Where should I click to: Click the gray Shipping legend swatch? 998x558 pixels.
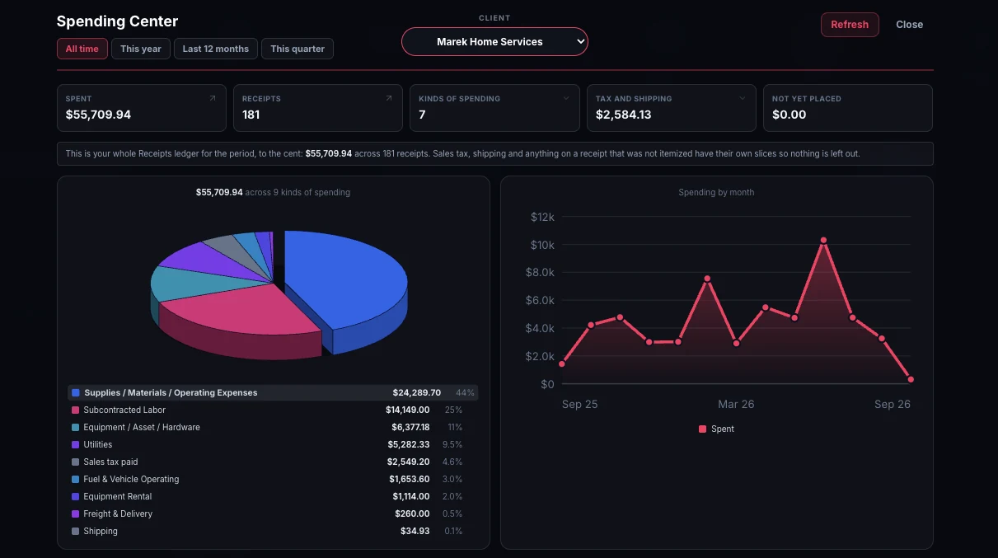tap(76, 532)
